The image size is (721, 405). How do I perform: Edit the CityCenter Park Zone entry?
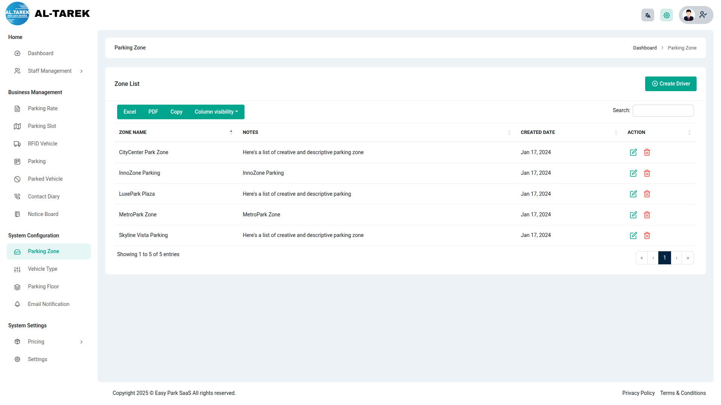pyautogui.click(x=633, y=152)
